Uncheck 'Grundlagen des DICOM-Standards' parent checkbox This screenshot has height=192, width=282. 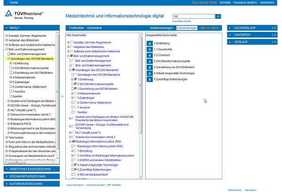pos(74,70)
